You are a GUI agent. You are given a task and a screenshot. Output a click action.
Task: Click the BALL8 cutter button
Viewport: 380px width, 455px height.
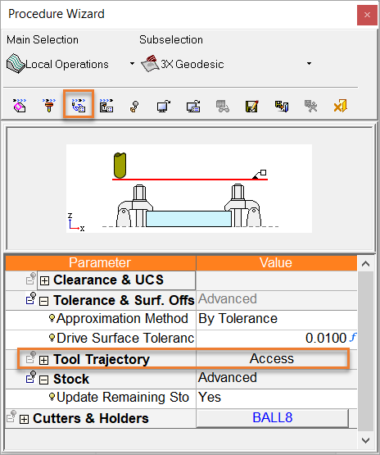(273, 418)
